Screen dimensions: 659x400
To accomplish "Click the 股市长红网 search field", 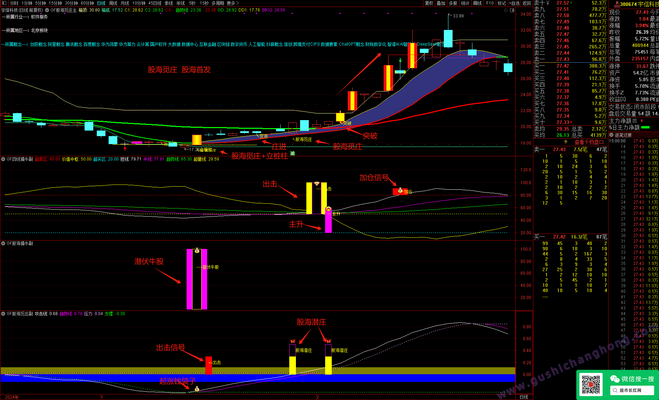I will pos(632,390).
